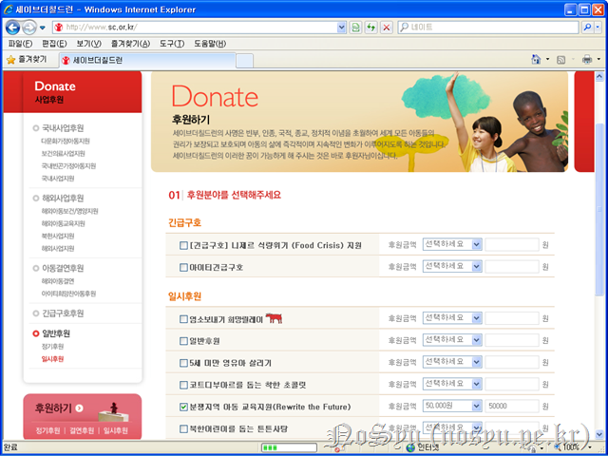Check the 일반후원 checkbox
This screenshot has height=456, width=608.
(184, 340)
